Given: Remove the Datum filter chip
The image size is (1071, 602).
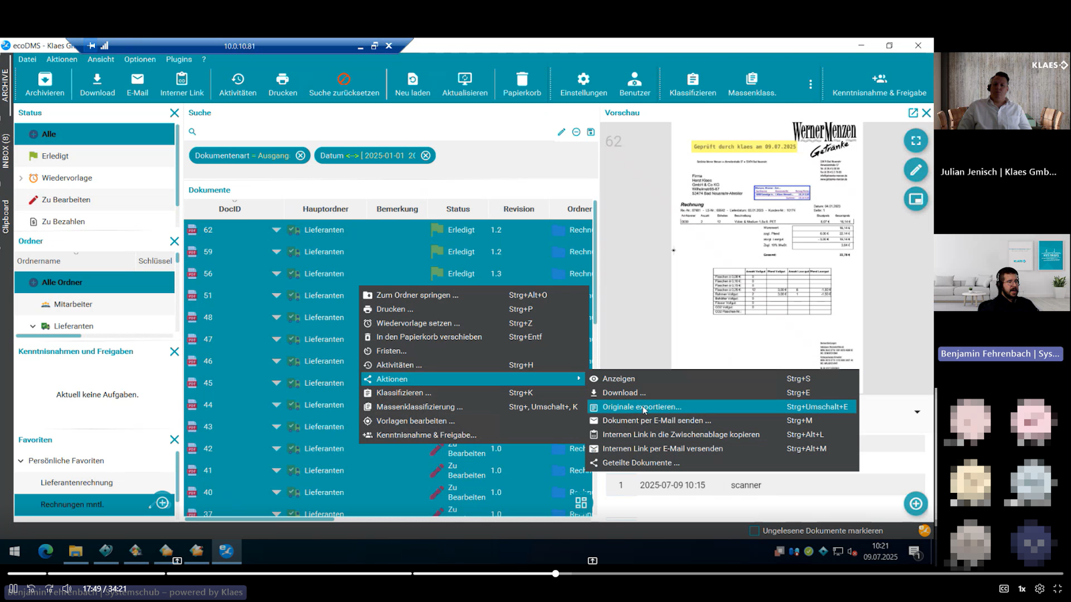Looking at the screenshot, I should 426,156.
